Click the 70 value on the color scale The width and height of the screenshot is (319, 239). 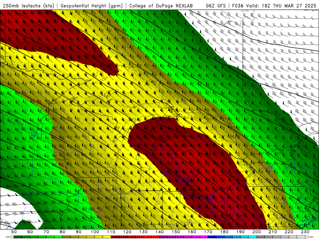tap(46, 232)
